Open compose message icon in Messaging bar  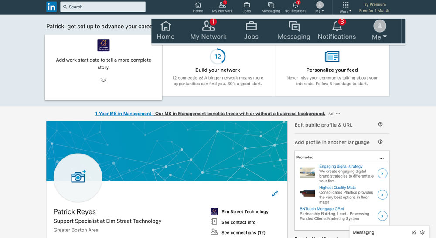tap(414, 232)
